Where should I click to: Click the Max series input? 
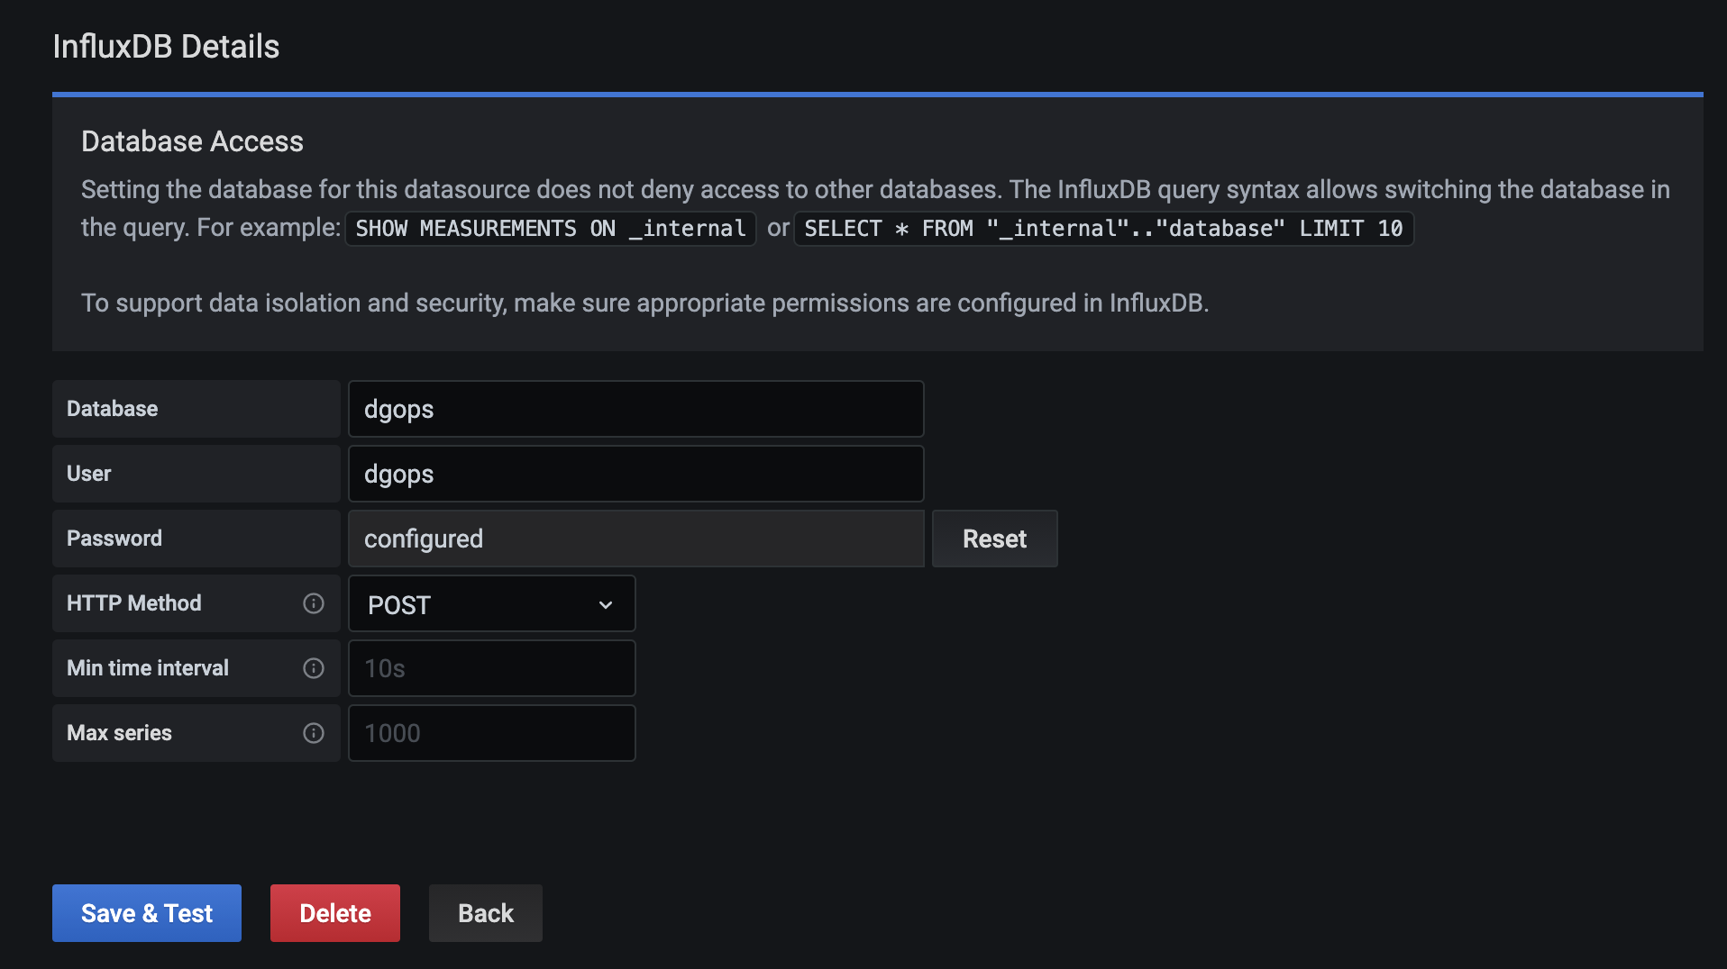pos(491,732)
